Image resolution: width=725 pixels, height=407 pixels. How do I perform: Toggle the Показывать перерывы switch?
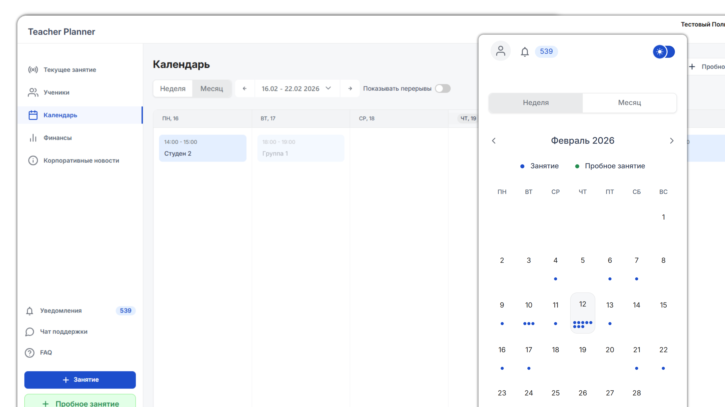click(443, 89)
